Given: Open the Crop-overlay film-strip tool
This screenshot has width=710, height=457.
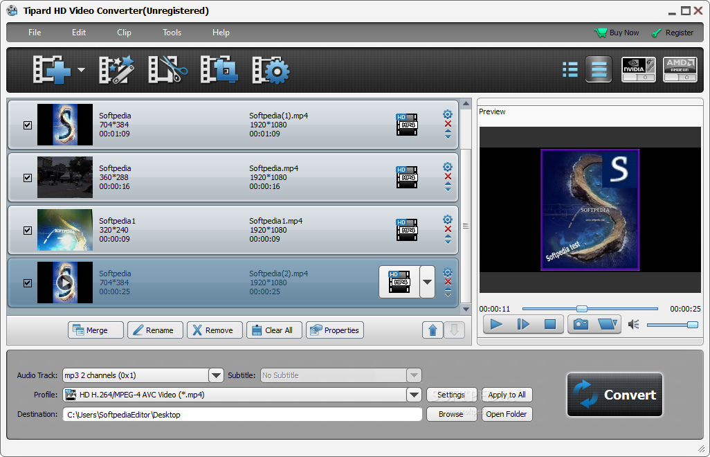Looking at the screenshot, I should (x=219, y=70).
